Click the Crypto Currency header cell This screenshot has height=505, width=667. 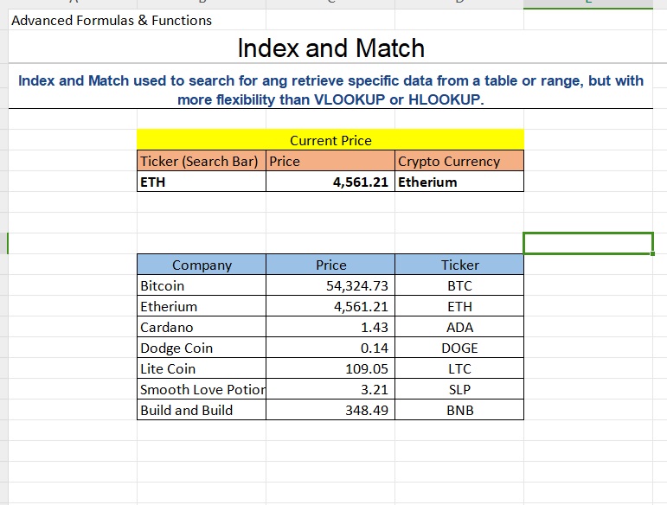point(459,161)
